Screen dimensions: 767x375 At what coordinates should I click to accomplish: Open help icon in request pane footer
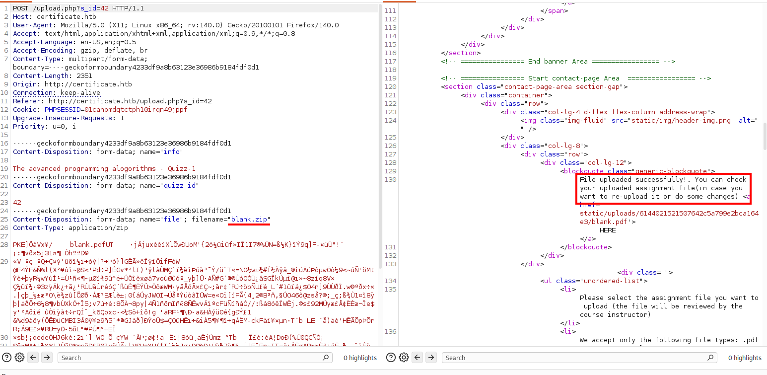(x=7, y=358)
